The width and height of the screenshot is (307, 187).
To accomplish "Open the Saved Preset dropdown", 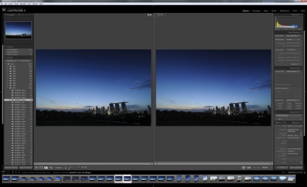I will pos(293,36).
